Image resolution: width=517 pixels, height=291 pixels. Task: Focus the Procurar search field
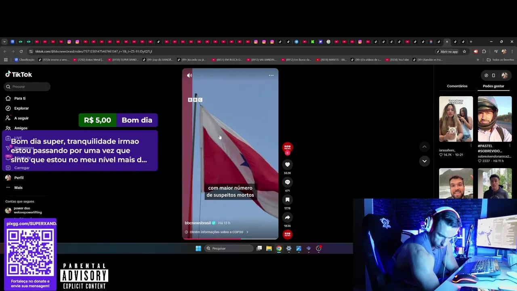tap(27, 86)
